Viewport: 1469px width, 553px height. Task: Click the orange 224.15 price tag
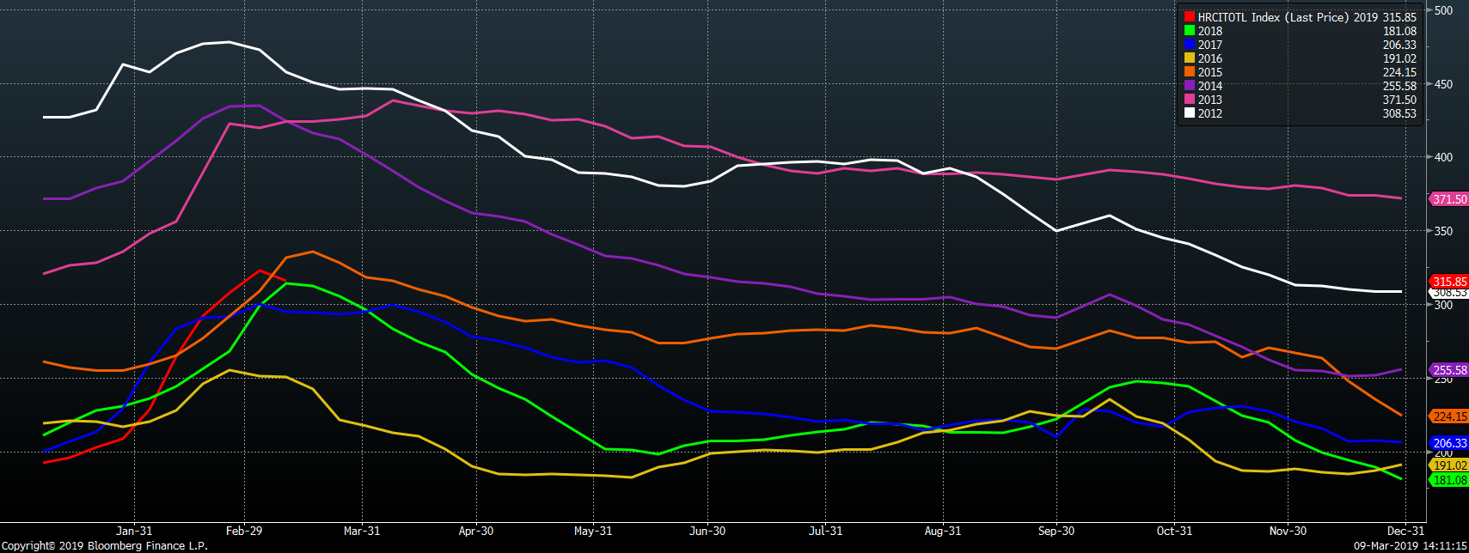pos(1449,416)
